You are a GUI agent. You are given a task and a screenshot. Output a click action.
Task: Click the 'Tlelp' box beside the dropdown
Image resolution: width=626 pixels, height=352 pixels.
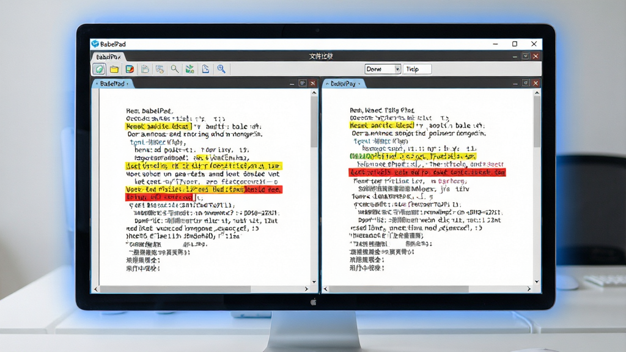tap(417, 69)
